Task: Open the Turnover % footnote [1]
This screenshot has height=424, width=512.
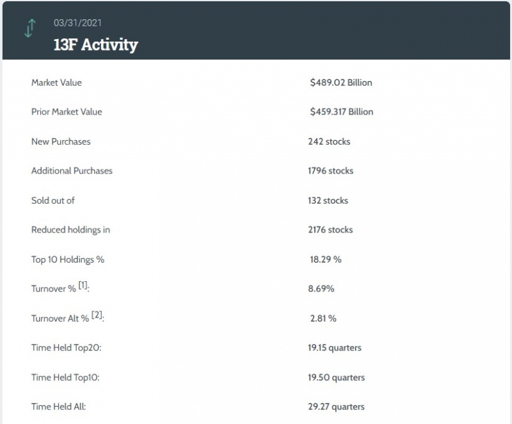Action: (x=83, y=285)
